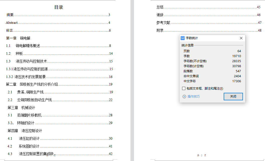Open the 附录 contents entry

[x=160, y=30]
